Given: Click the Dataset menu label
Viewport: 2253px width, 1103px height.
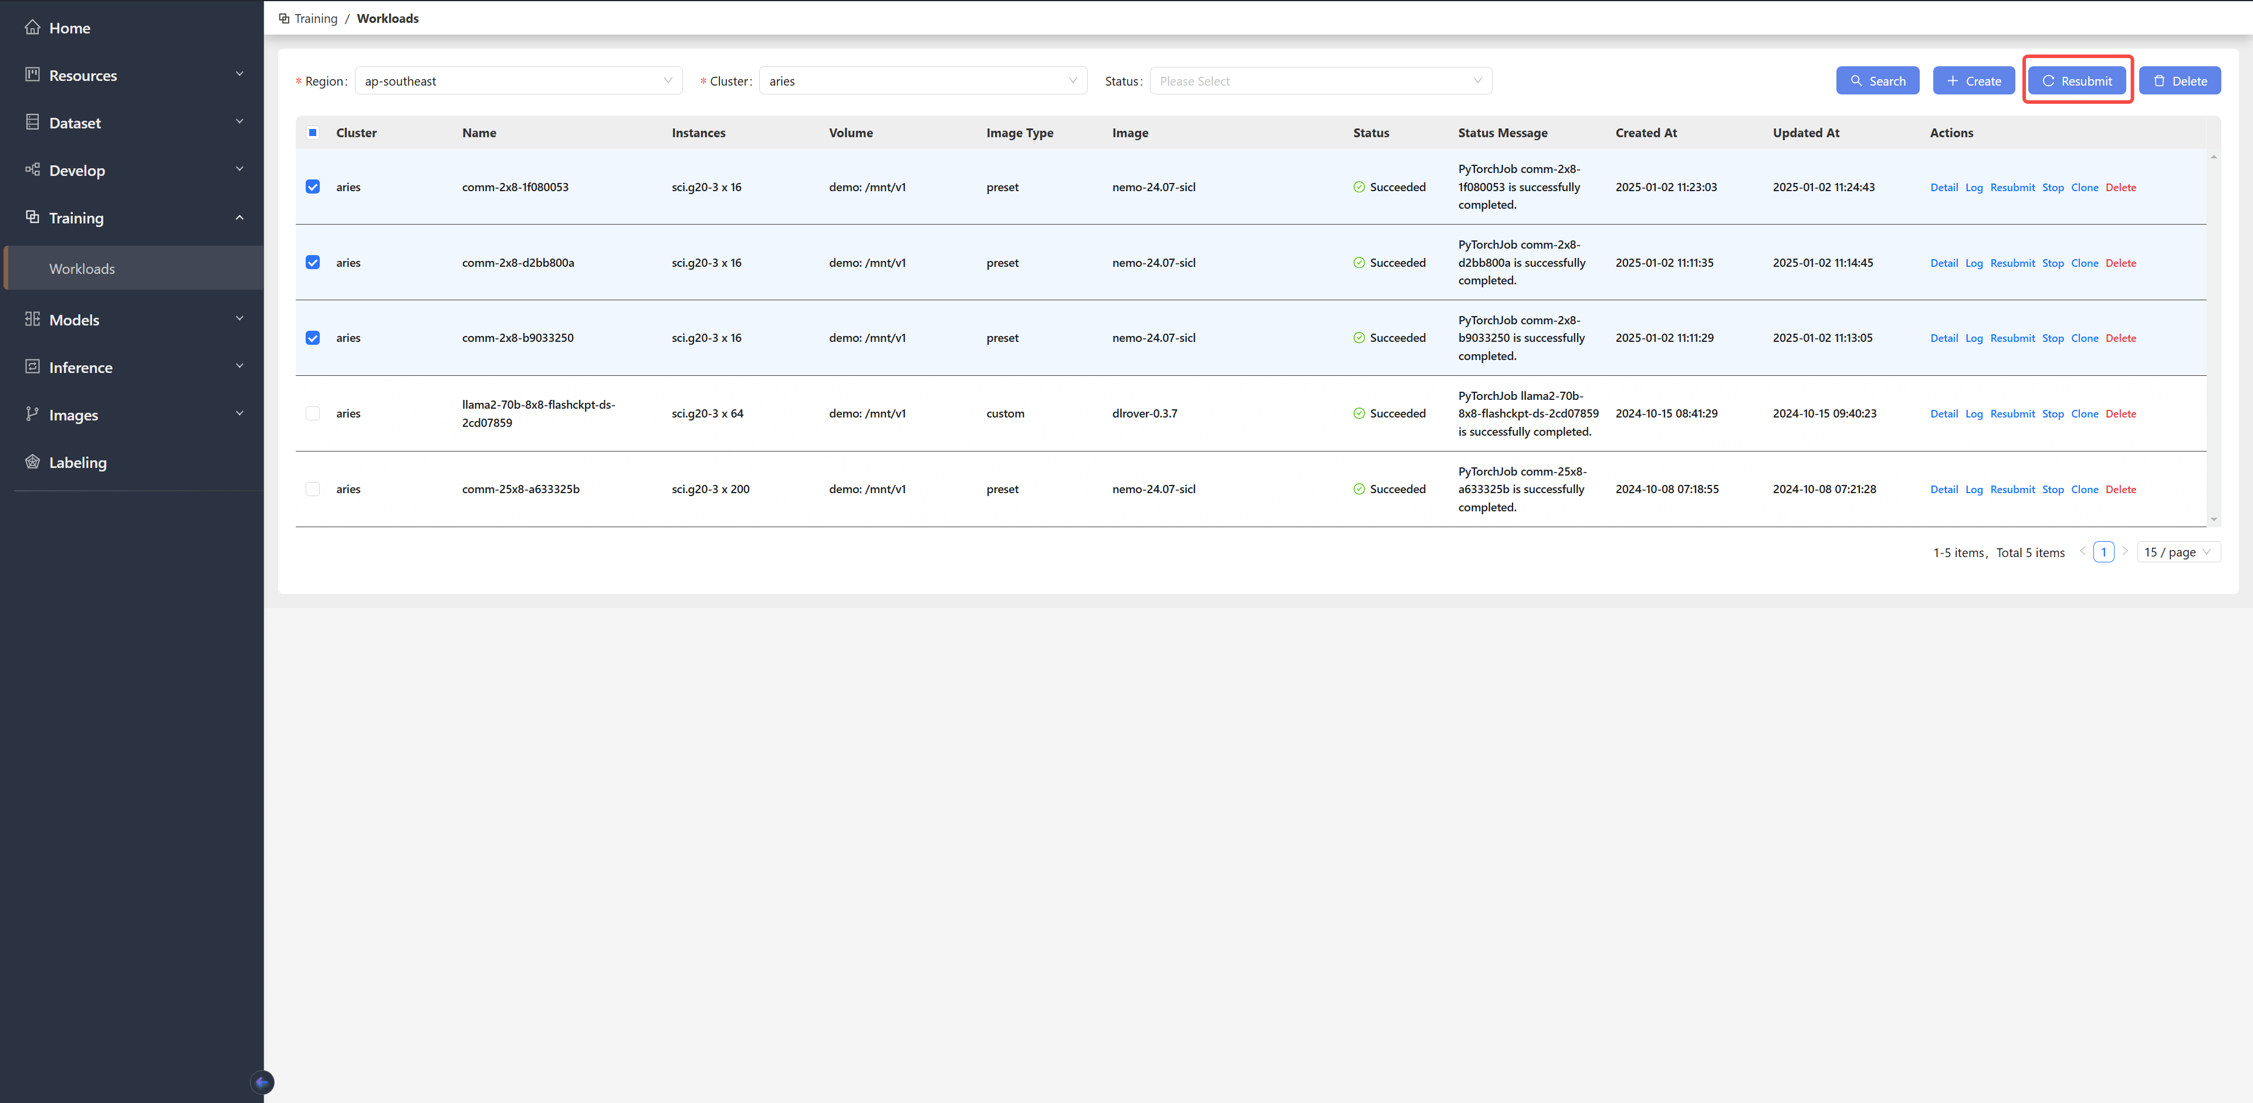Looking at the screenshot, I should point(75,123).
